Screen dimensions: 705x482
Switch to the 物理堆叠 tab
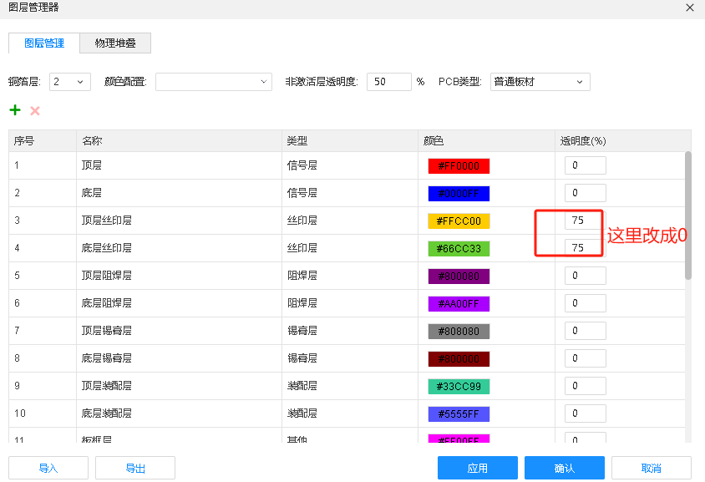[115, 43]
